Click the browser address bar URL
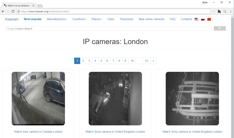Screen dimensions: 234x138 click(x=114, y=11)
